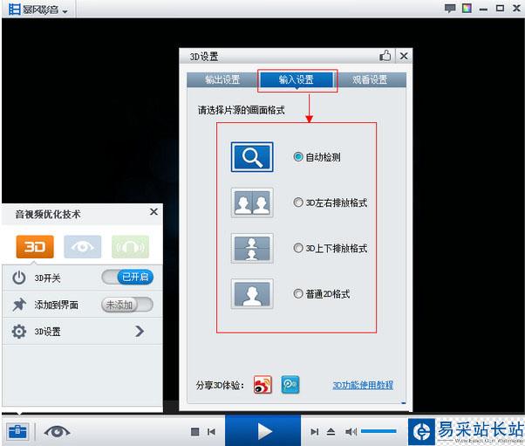525x446 pixels.
Task: Select the 自动检测 radio button
Action: (298, 156)
